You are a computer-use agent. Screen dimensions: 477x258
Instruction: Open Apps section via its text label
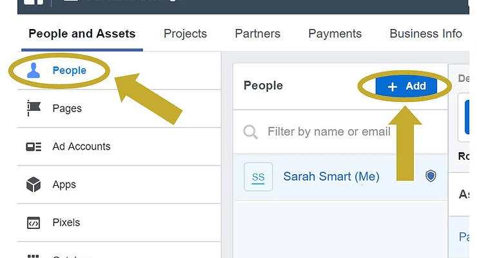tap(64, 184)
